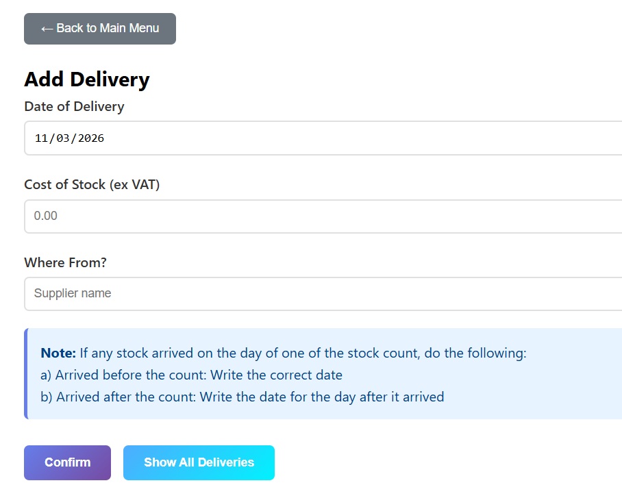
Task: Click the Where From? label
Action: [66, 262]
